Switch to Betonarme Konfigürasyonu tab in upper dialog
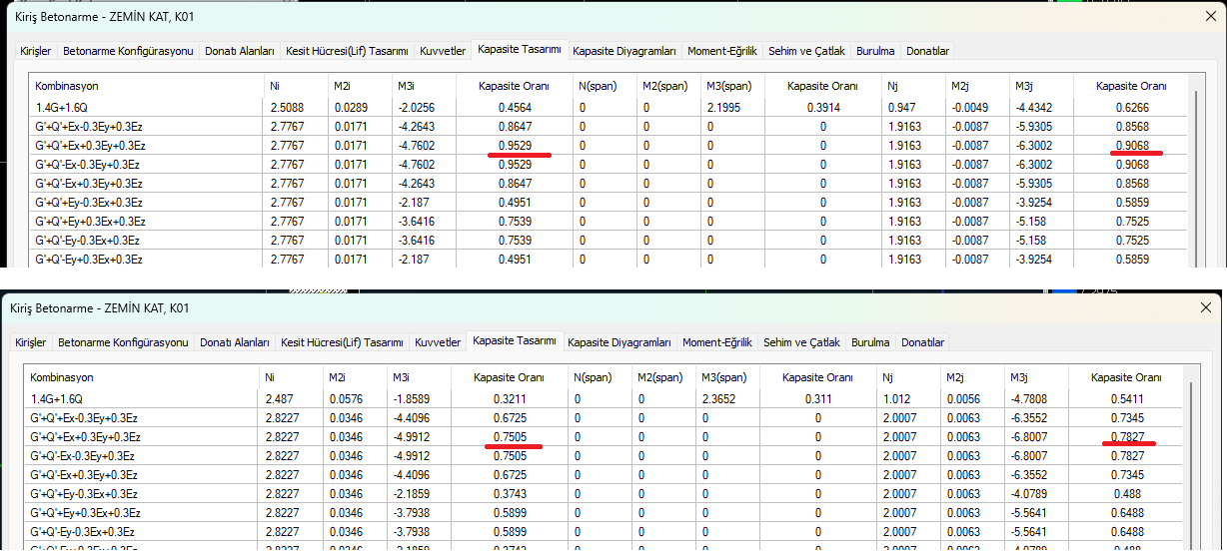 click(128, 51)
